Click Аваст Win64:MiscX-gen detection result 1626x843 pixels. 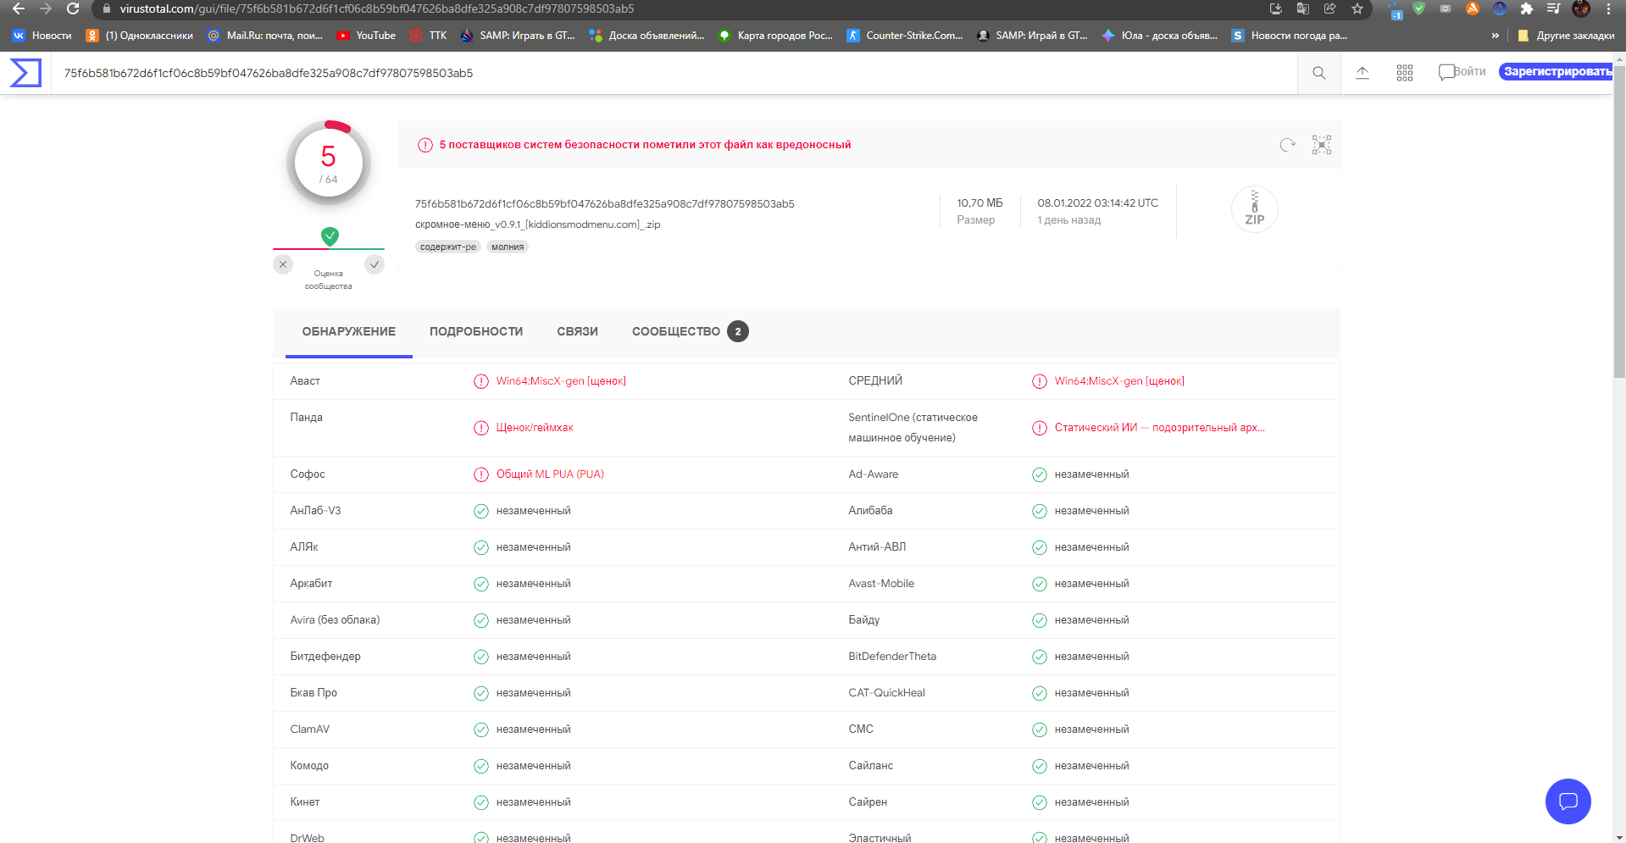click(561, 381)
